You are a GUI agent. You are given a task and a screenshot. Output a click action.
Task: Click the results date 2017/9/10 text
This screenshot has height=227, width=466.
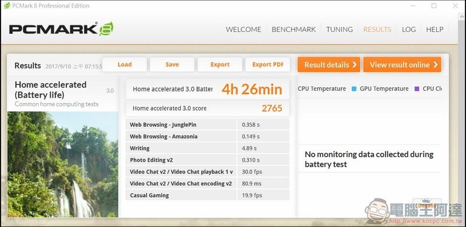click(x=74, y=66)
